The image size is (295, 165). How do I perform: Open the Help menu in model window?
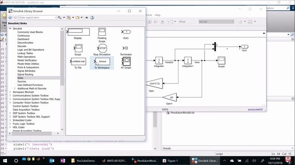(158, 15)
